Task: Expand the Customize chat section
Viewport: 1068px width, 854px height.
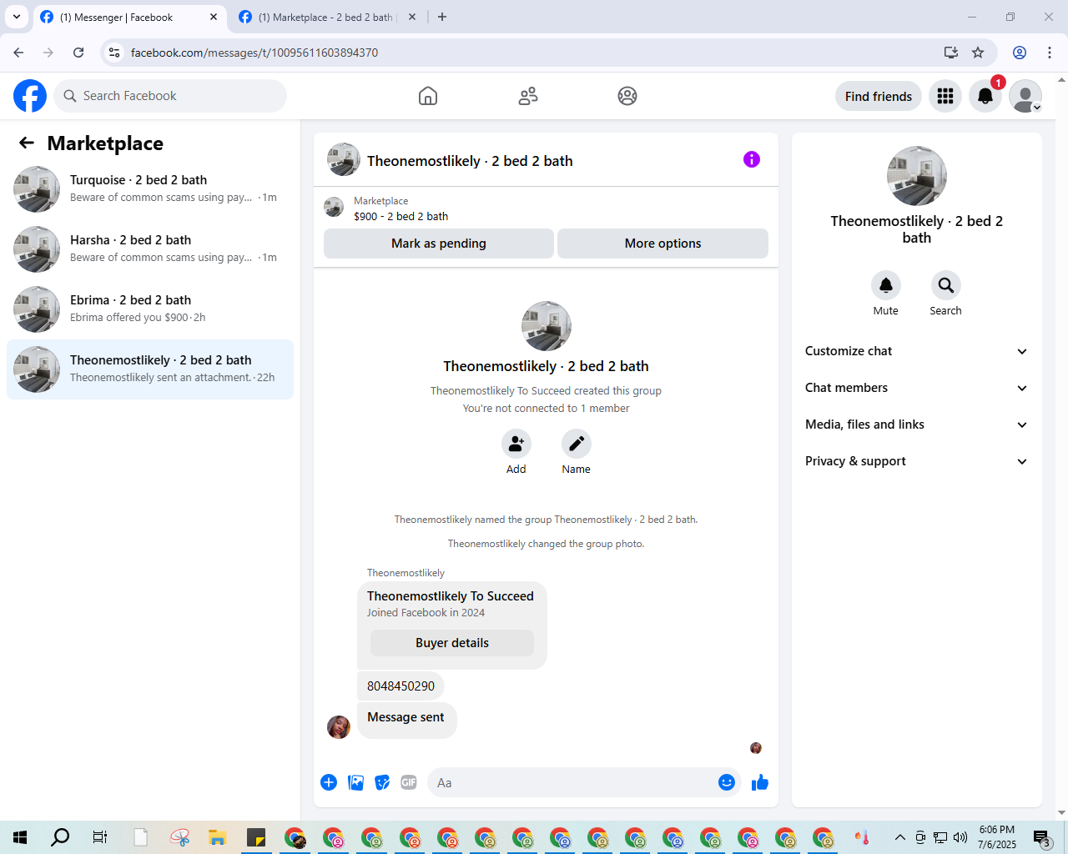Action: pyautogui.click(x=916, y=351)
